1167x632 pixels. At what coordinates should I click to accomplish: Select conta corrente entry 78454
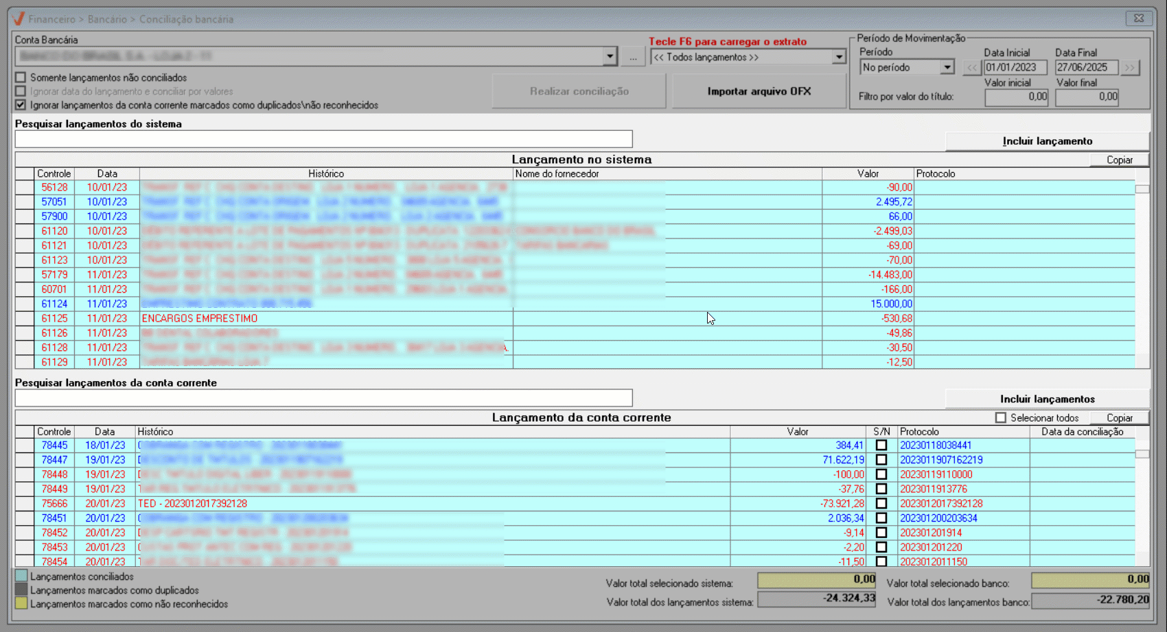54,561
